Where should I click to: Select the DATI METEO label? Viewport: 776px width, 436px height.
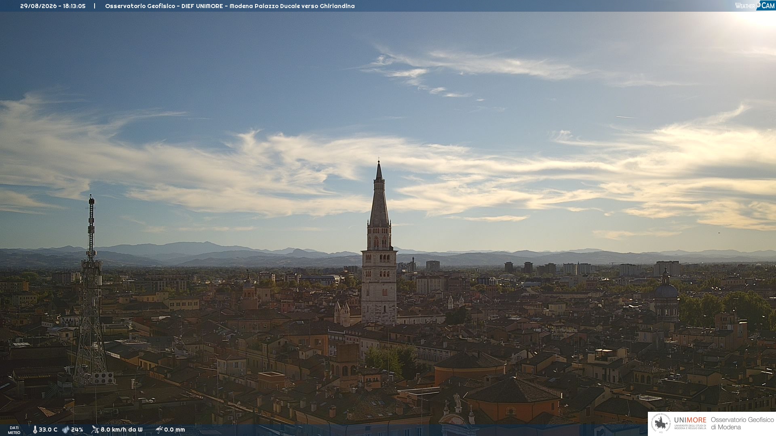click(14, 430)
